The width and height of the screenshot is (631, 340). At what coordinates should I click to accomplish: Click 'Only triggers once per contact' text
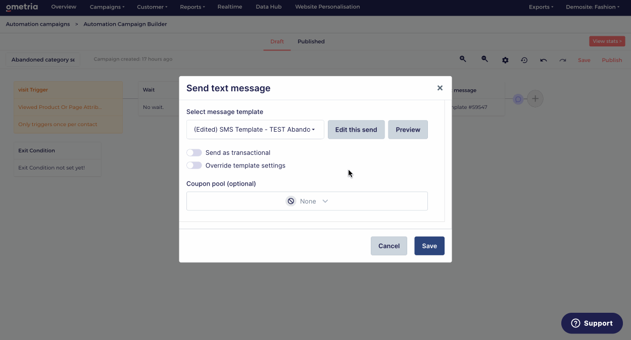(x=58, y=124)
